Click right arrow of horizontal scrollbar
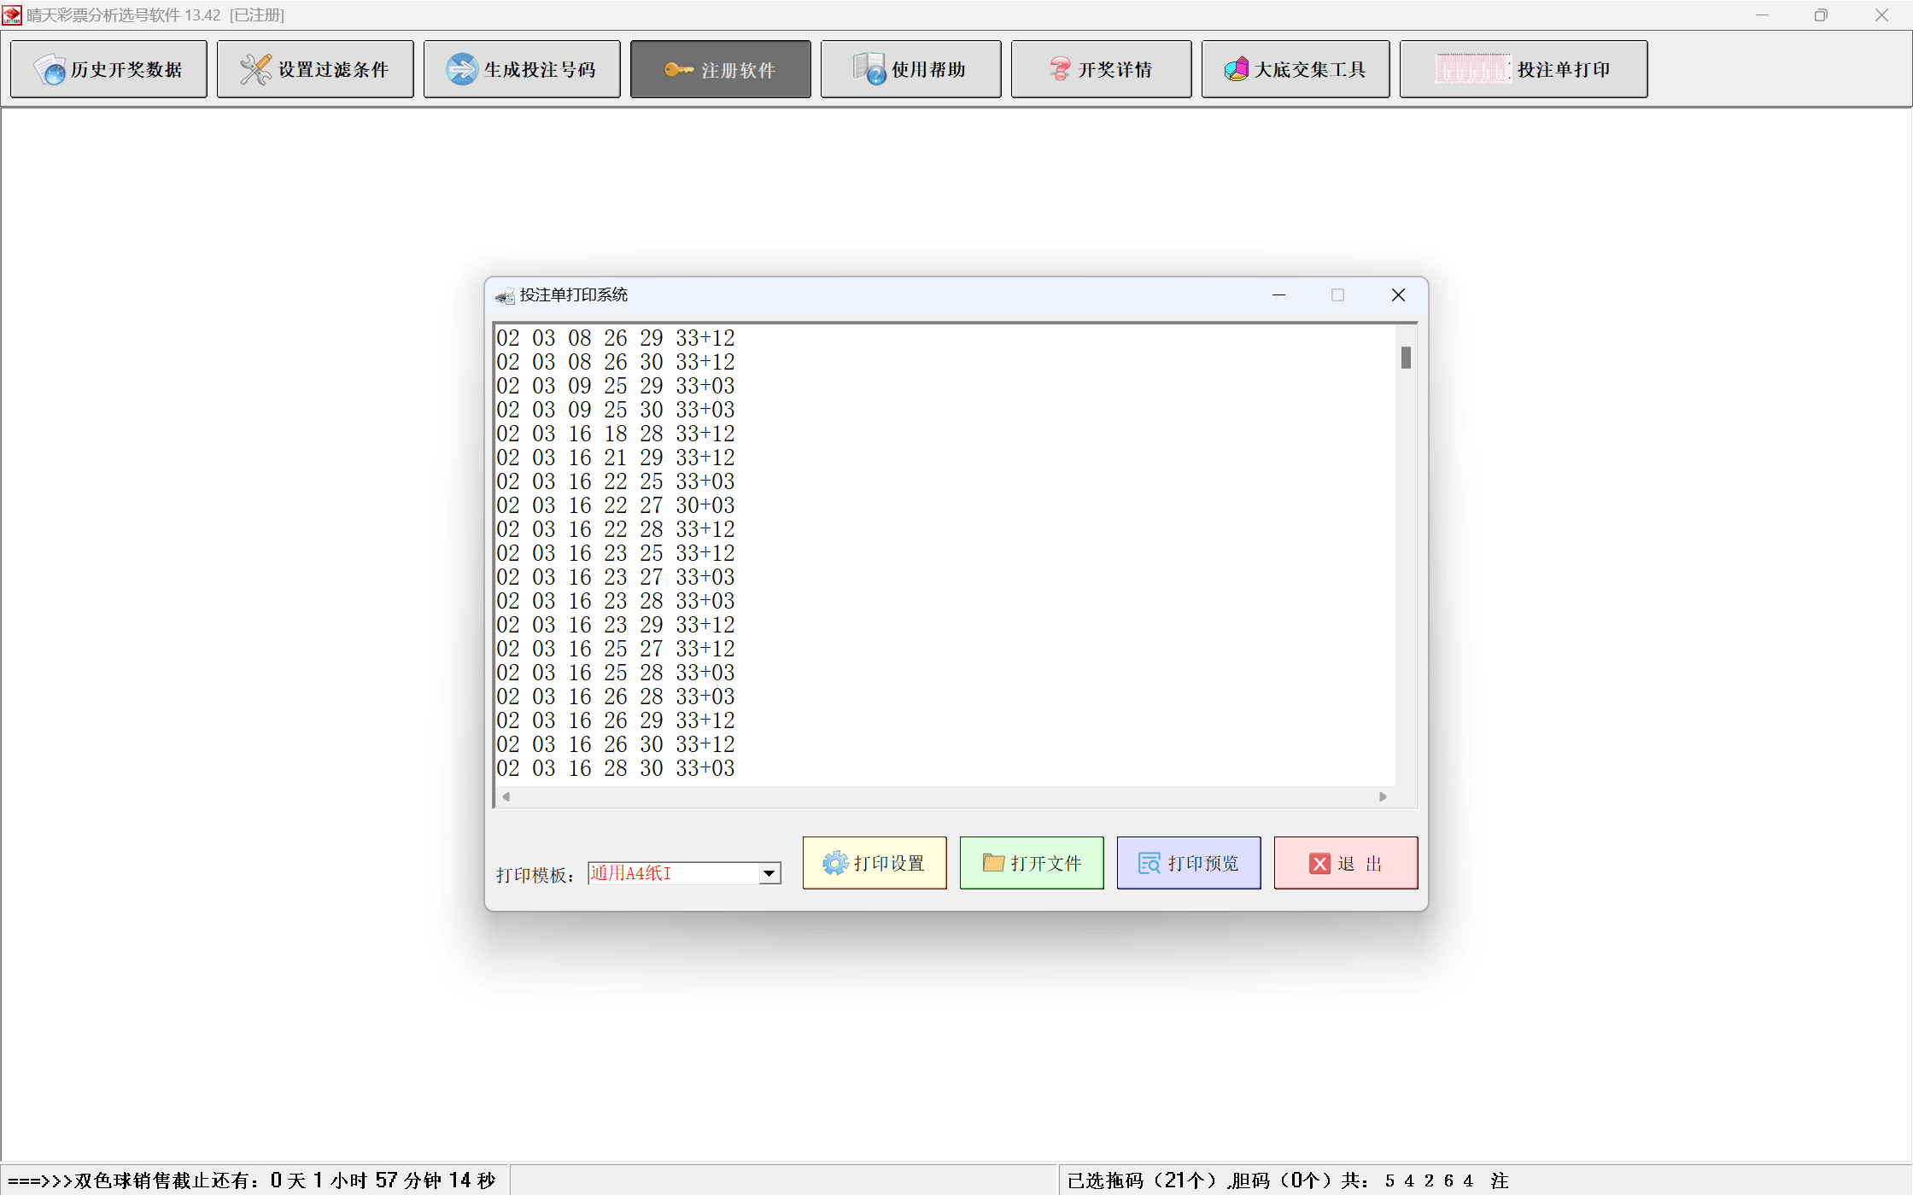 [x=1383, y=796]
